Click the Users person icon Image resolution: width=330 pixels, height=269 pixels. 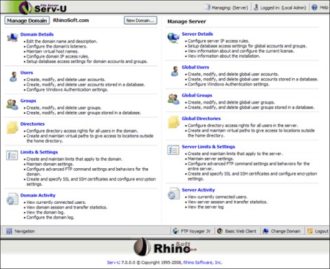click(x=13, y=77)
